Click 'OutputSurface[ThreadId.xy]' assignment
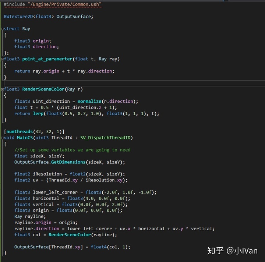 coord(72,247)
